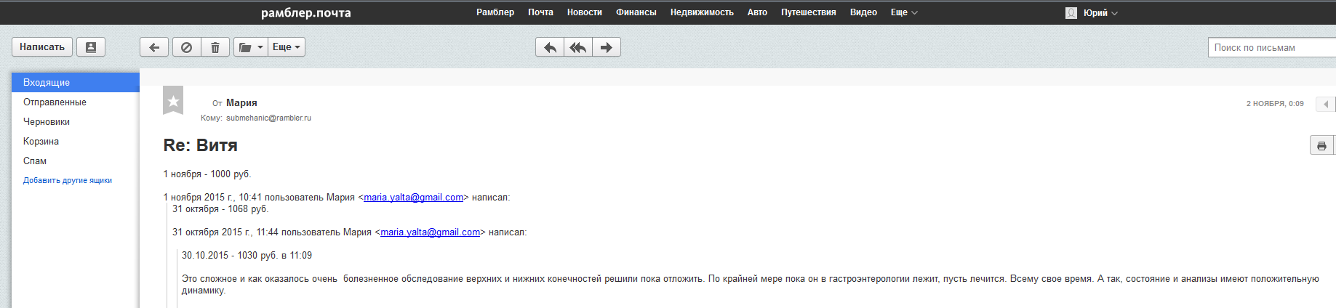Open Новости in top navigation

[585, 12]
